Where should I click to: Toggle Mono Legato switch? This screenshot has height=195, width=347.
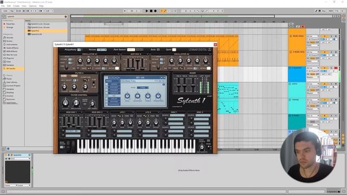pyautogui.click(x=208, y=141)
